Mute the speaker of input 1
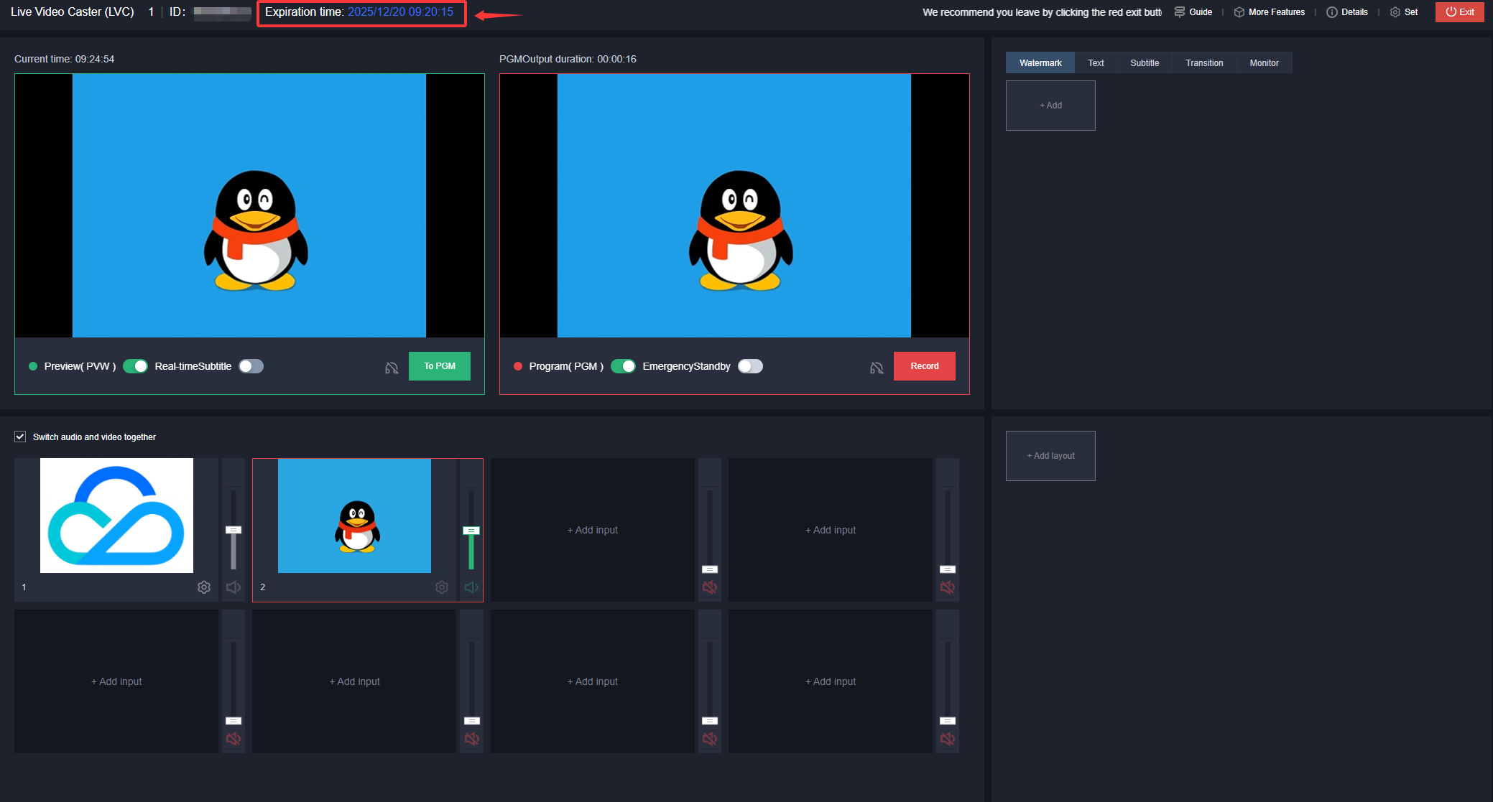Screen dimensions: 1493x802 pos(233,587)
